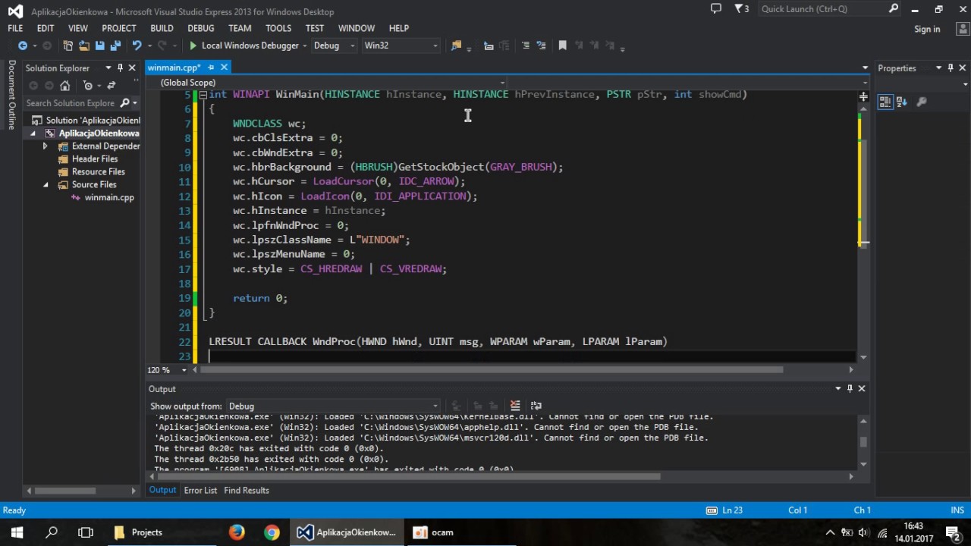Click Property Pages wrench icon
This screenshot has width=971, height=546.
921,102
